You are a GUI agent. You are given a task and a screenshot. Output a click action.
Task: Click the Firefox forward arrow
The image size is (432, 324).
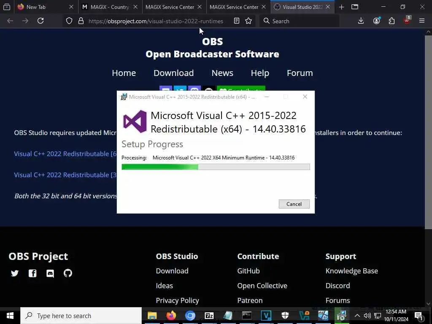25,21
